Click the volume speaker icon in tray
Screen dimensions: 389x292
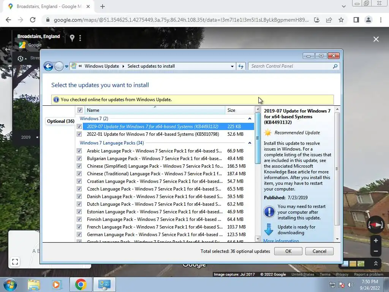click(350, 285)
